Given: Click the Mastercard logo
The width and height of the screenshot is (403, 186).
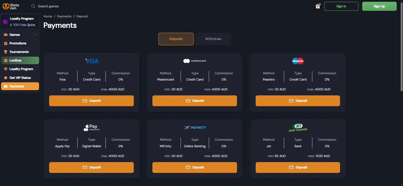Looking at the screenshot, I should point(194,61).
